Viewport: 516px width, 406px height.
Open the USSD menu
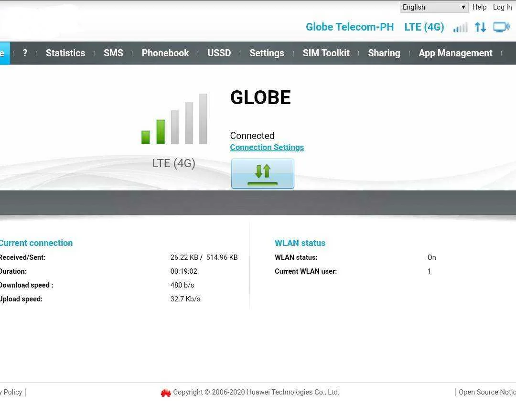219,53
